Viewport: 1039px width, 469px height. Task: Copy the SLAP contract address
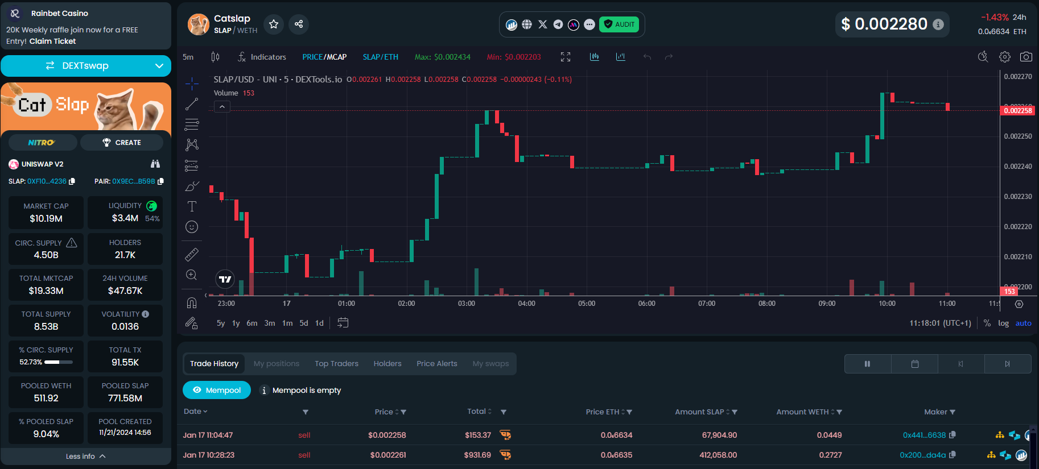[71, 181]
